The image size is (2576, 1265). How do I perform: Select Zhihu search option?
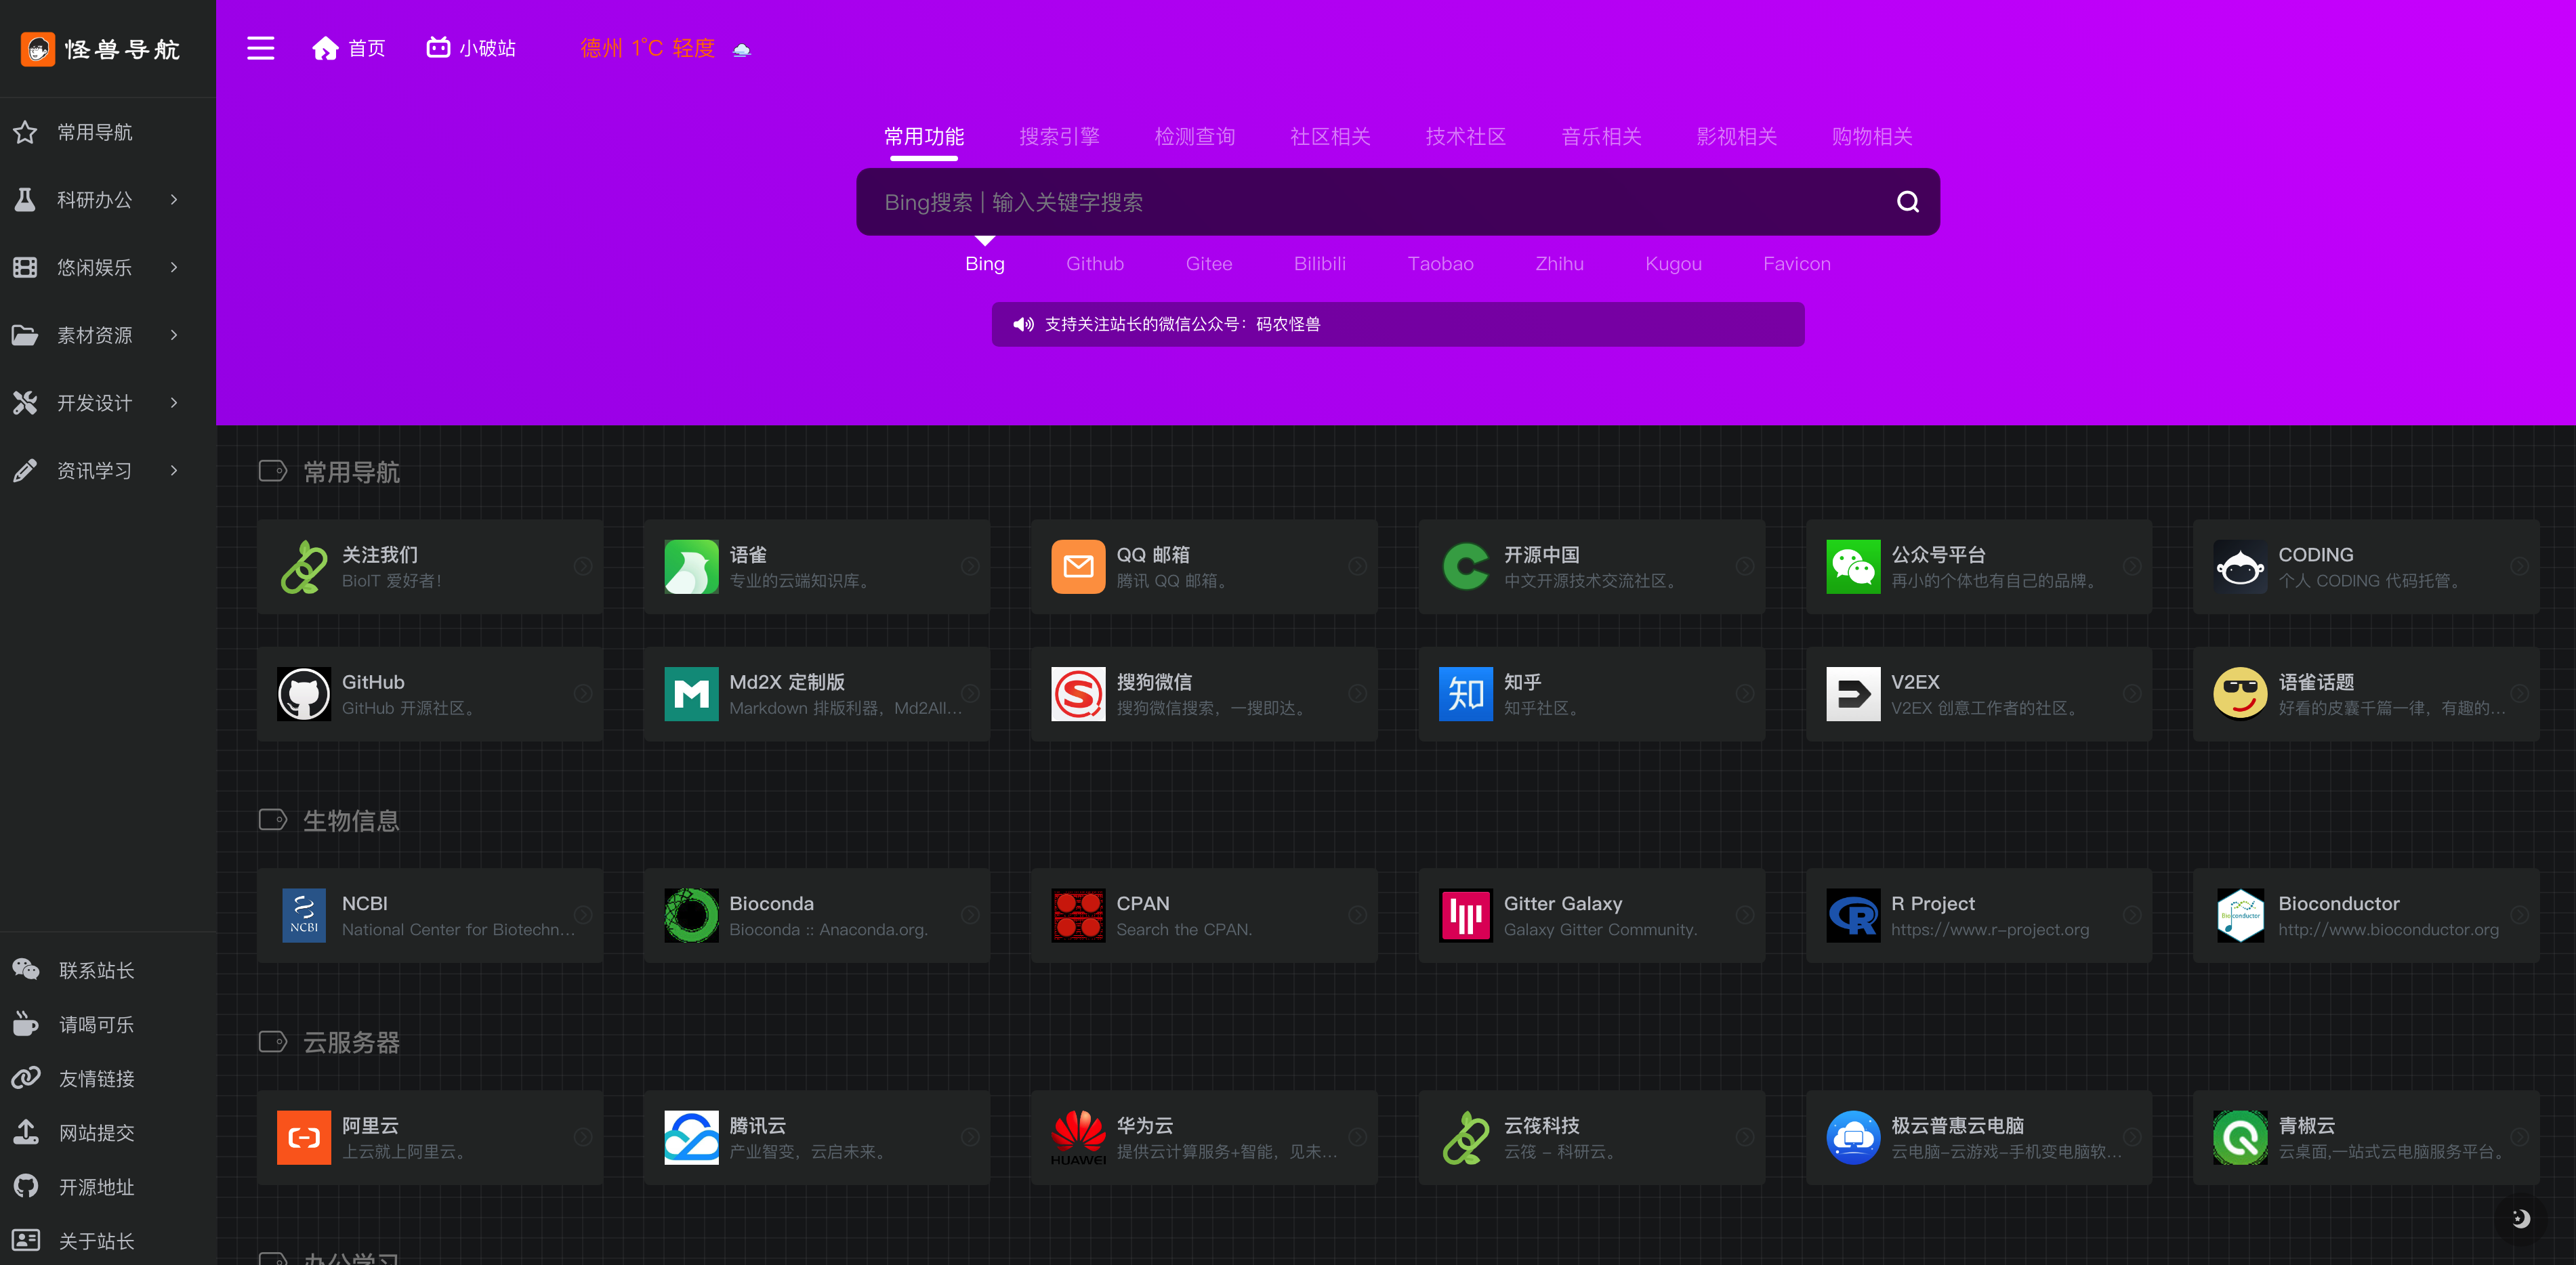click(1558, 264)
